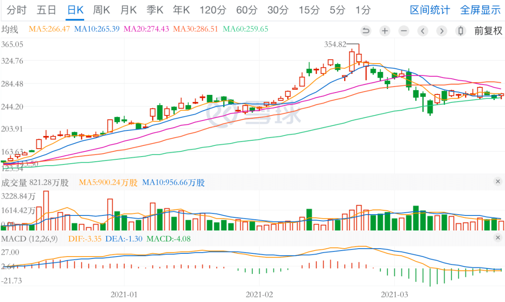Screen dimensions: 505x302
Task: Zoom out of the chart using minus icon
Action: [x=404, y=30]
